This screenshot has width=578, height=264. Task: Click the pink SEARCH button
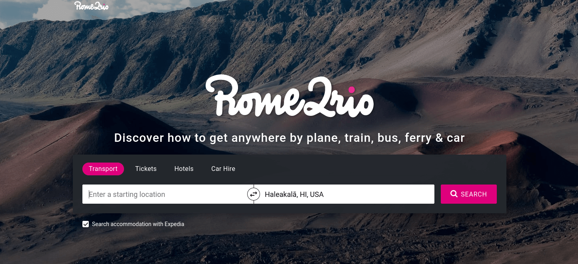[469, 194]
